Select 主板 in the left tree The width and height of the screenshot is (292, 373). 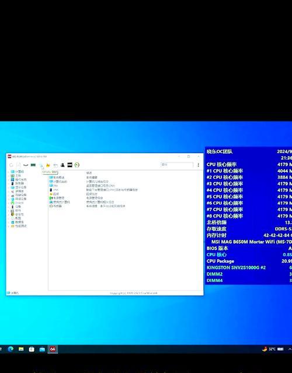[x=16, y=175]
